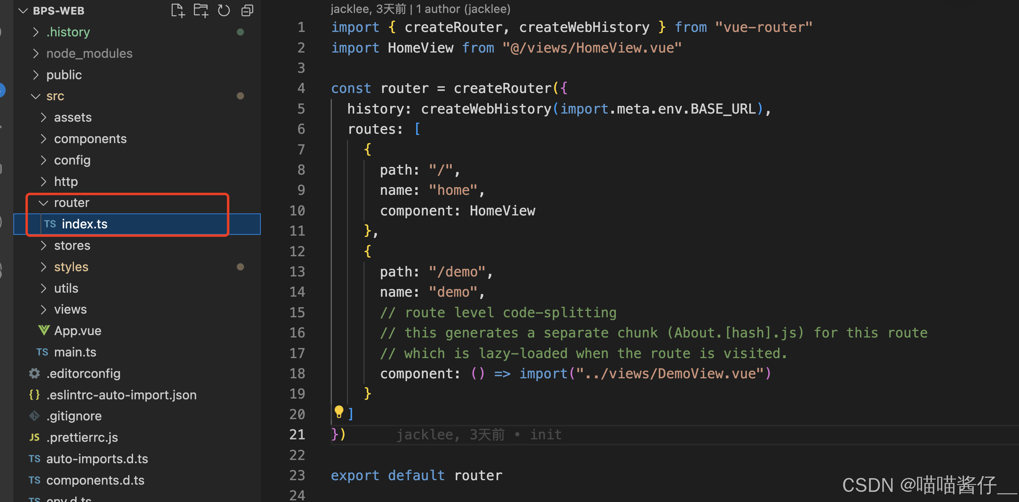Collapse the BPS-WEB project root

point(23,11)
